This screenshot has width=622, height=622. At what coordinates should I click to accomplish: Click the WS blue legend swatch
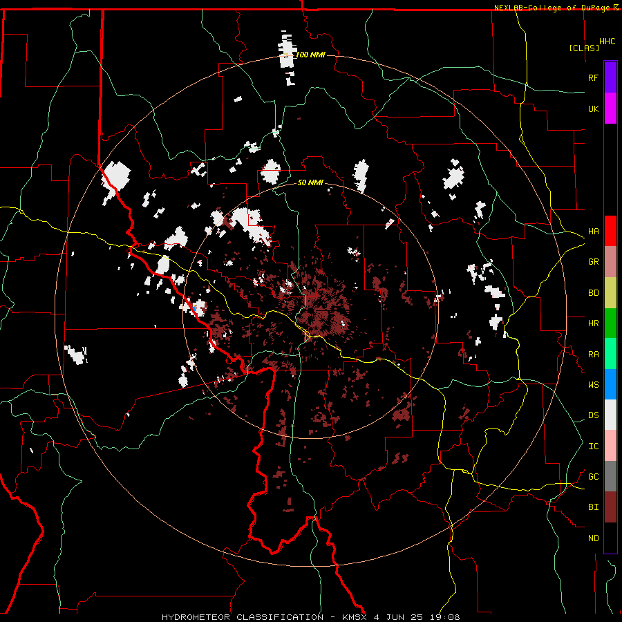coord(610,384)
